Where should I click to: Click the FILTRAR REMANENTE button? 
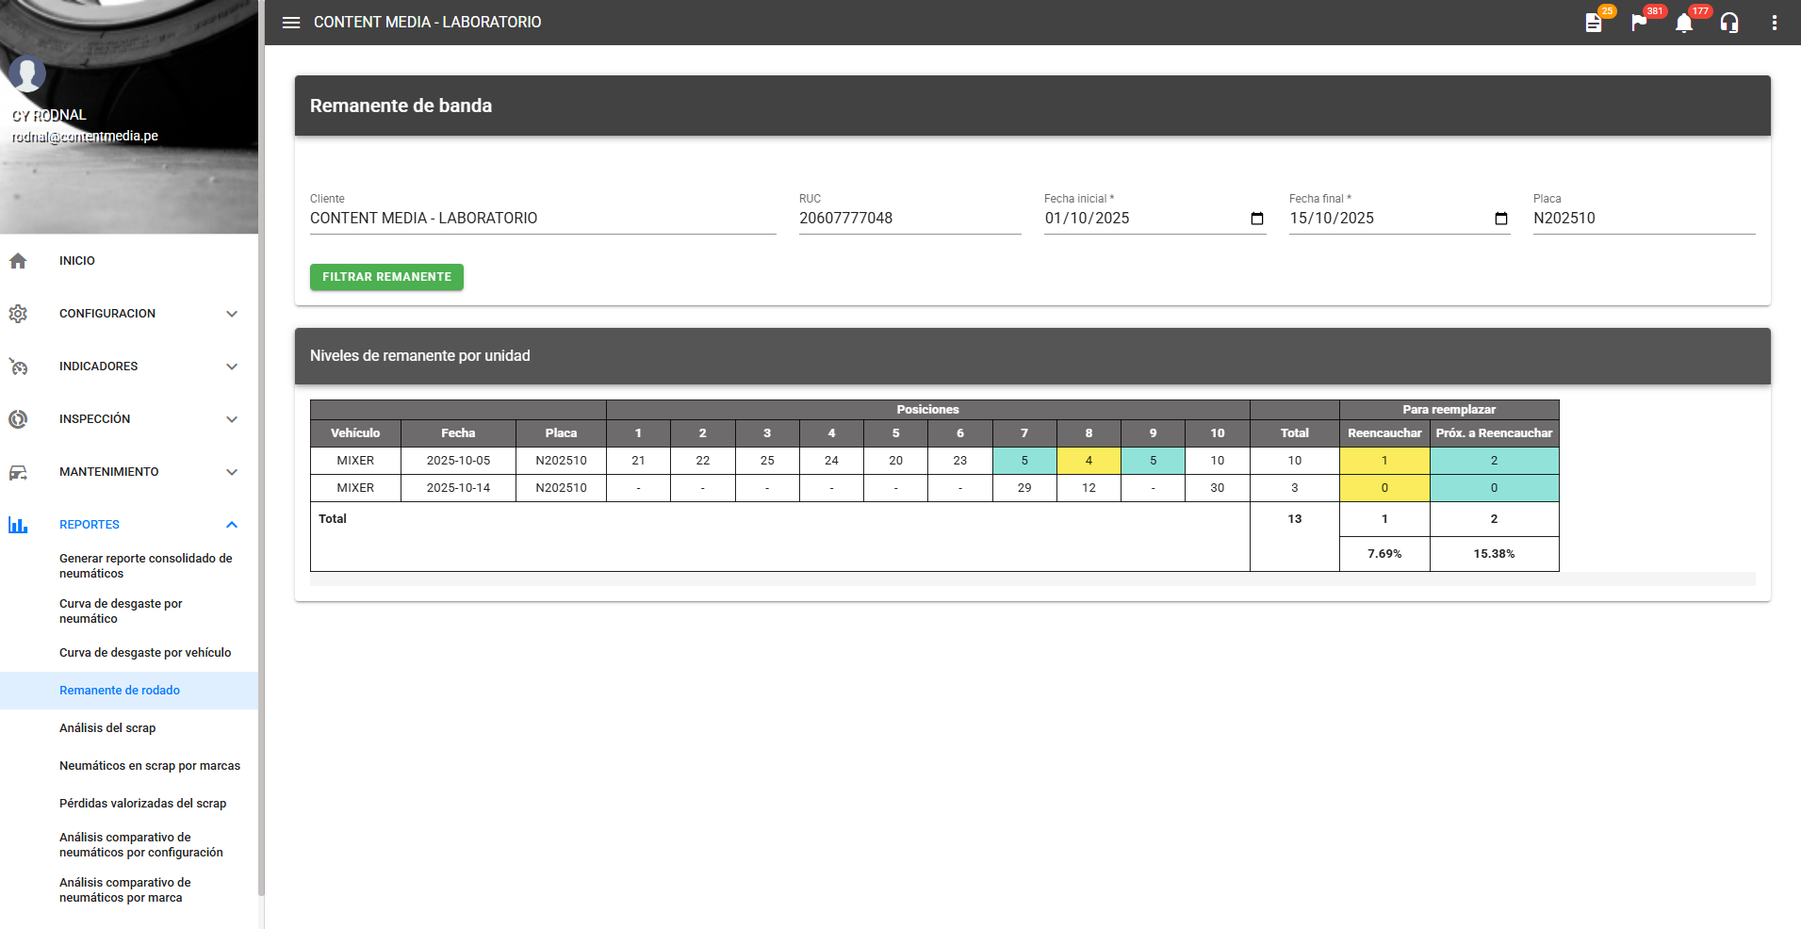[x=386, y=277]
